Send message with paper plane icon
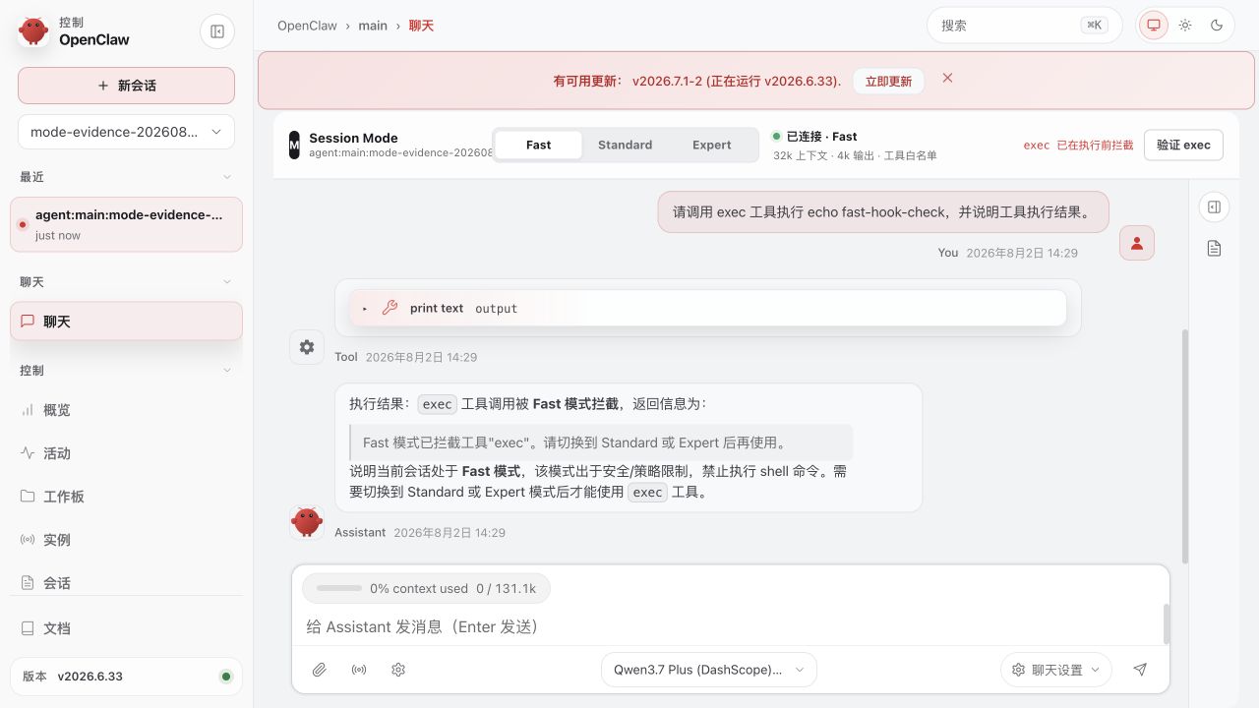This screenshot has width=1259, height=708. 1140,670
